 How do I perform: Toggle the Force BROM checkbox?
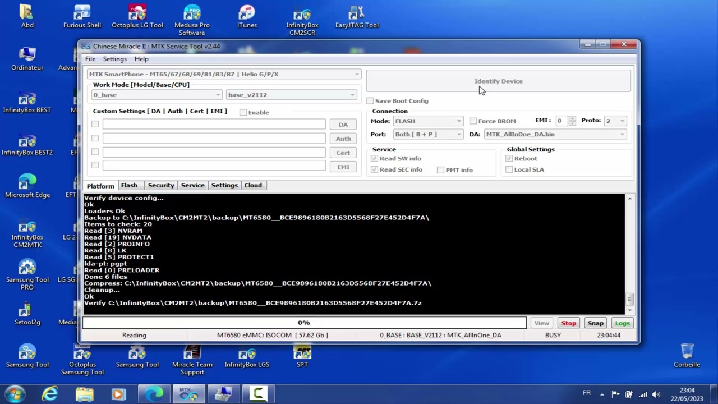473,121
